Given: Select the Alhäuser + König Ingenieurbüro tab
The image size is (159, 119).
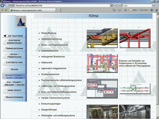Looking at the screenshot, I should pyautogui.click(x=33, y=10).
